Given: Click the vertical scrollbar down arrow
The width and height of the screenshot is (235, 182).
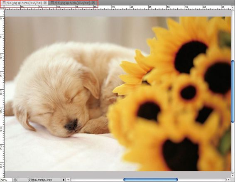Looking at the screenshot, I should pos(233,175).
